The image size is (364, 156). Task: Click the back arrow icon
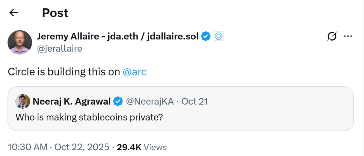(x=14, y=13)
